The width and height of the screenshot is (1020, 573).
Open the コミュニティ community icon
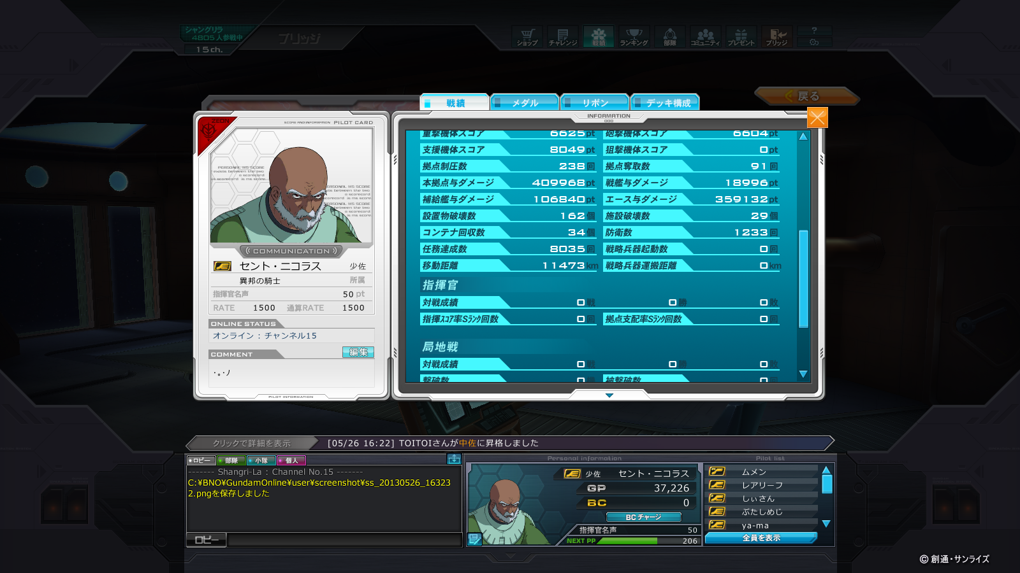tap(705, 36)
